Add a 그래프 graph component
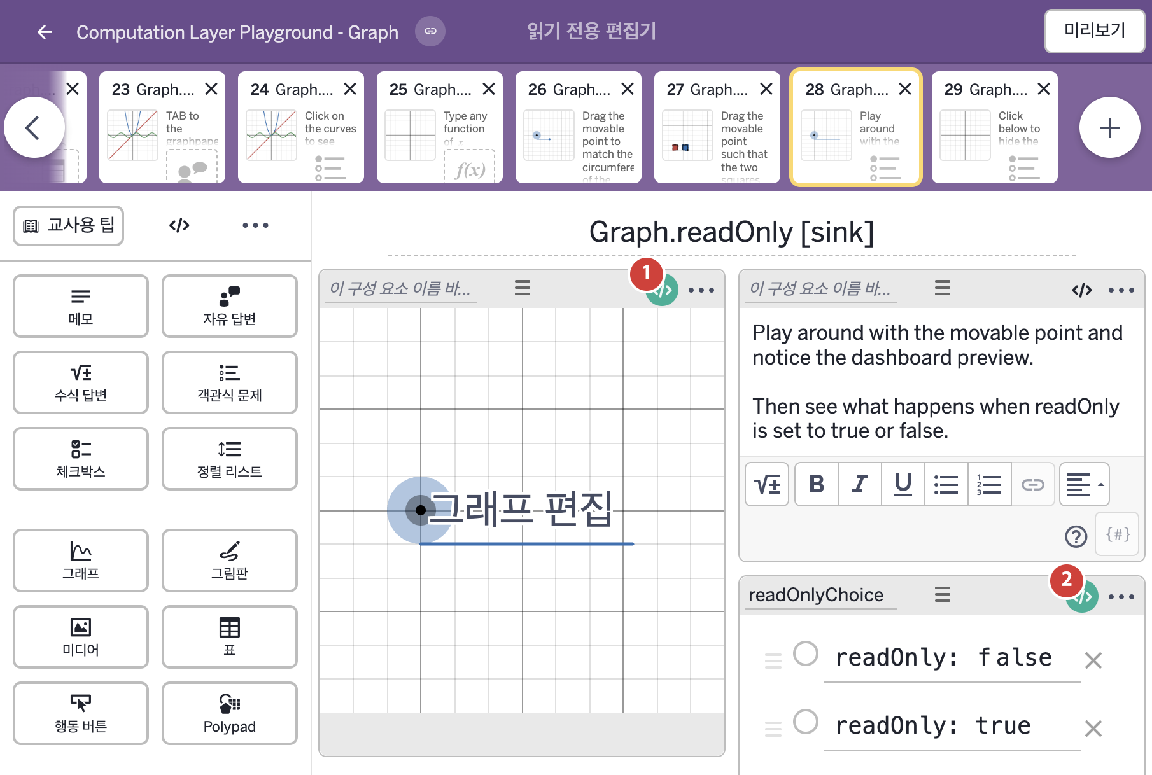 point(81,561)
